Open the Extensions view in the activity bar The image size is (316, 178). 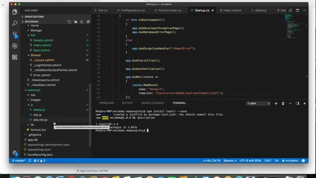tap(14, 57)
